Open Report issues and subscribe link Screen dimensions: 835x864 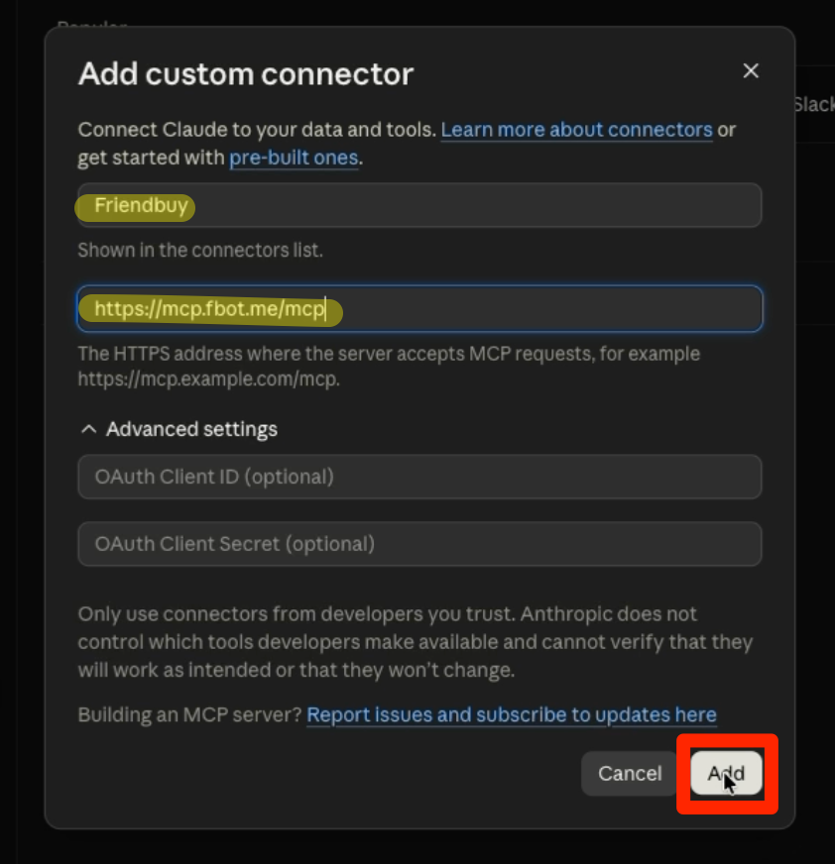click(x=512, y=714)
